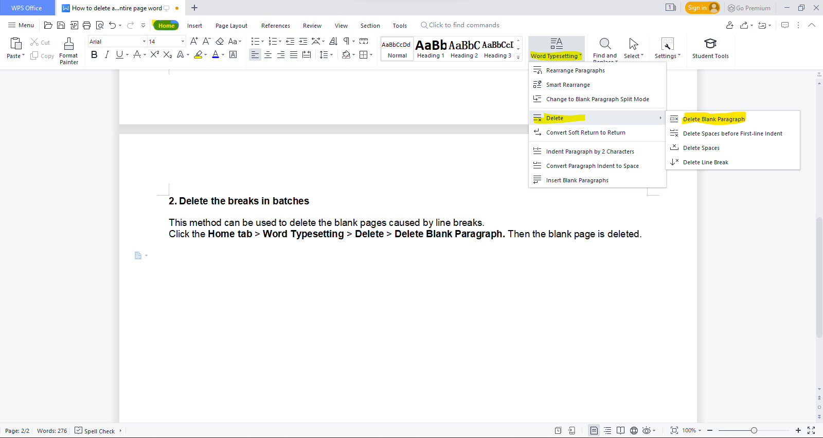This screenshot has height=438, width=823.
Task: Open the Menu button at top left
Action: point(21,25)
